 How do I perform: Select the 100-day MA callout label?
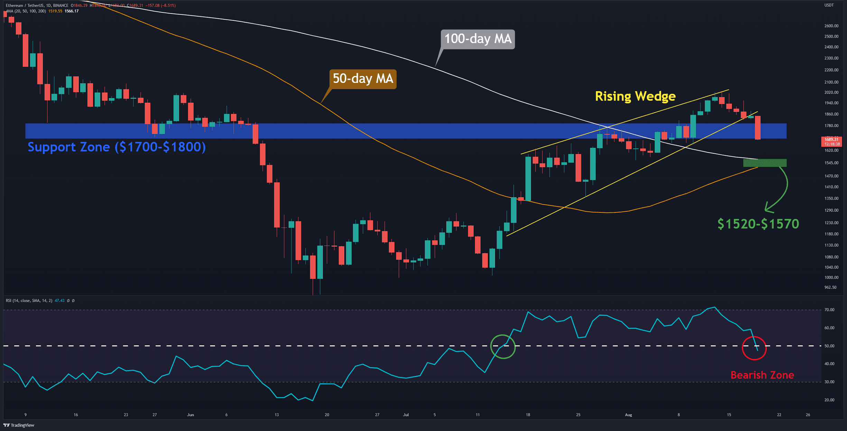click(478, 39)
